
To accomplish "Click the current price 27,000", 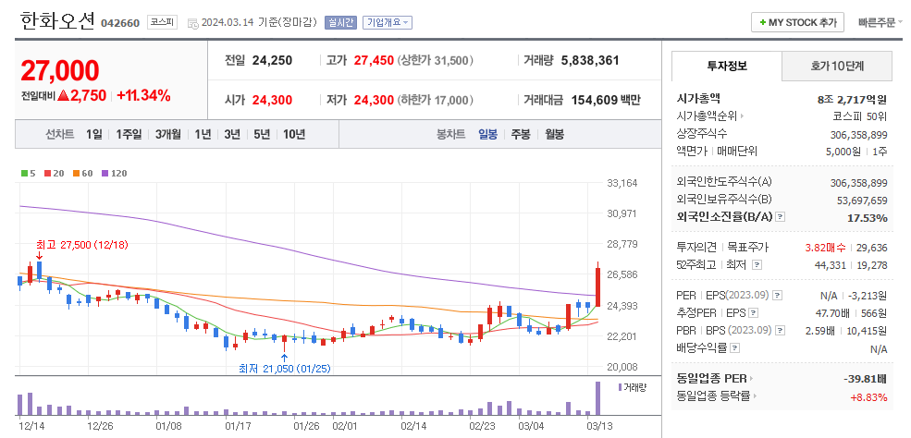I will 60,70.
